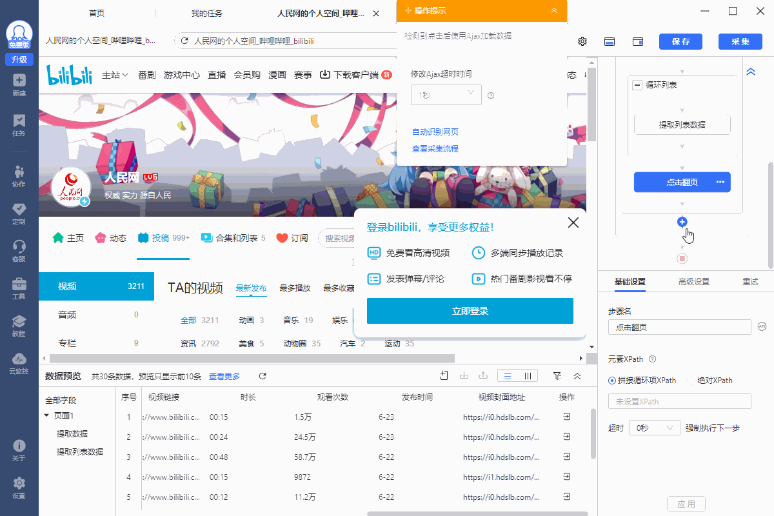
Task: Switch data preview to row list view
Action: [x=508, y=376]
